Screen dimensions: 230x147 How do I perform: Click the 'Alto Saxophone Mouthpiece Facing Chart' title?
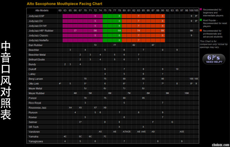coord(64,4)
